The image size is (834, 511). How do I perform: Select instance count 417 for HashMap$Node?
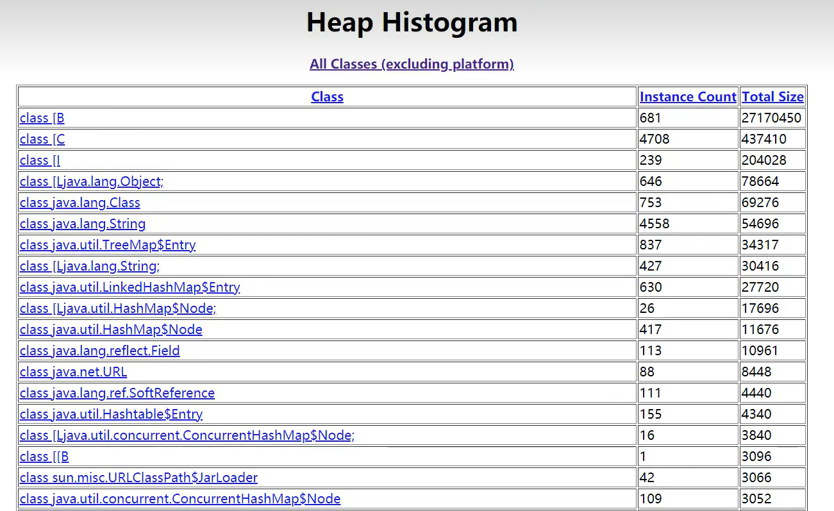[x=651, y=330]
